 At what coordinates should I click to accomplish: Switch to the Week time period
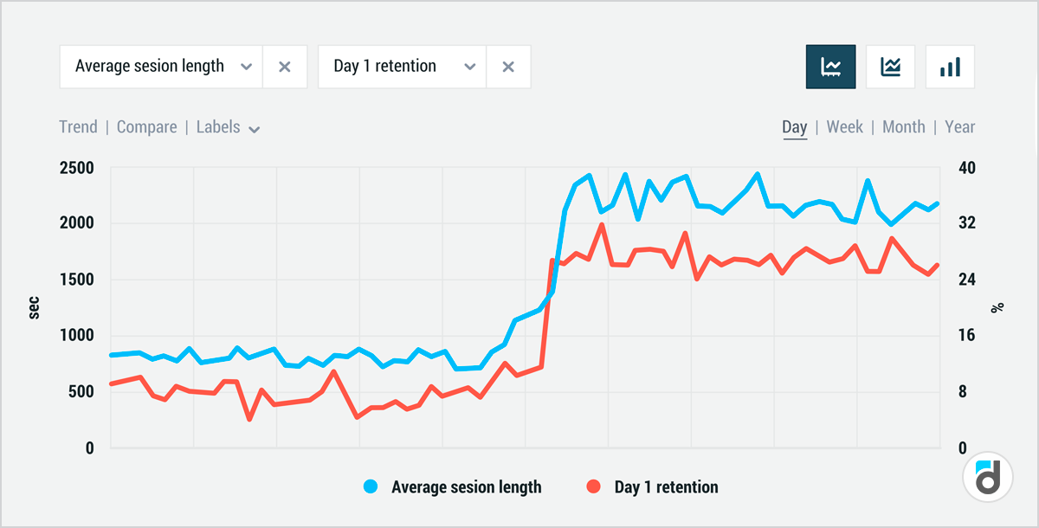point(844,127)
